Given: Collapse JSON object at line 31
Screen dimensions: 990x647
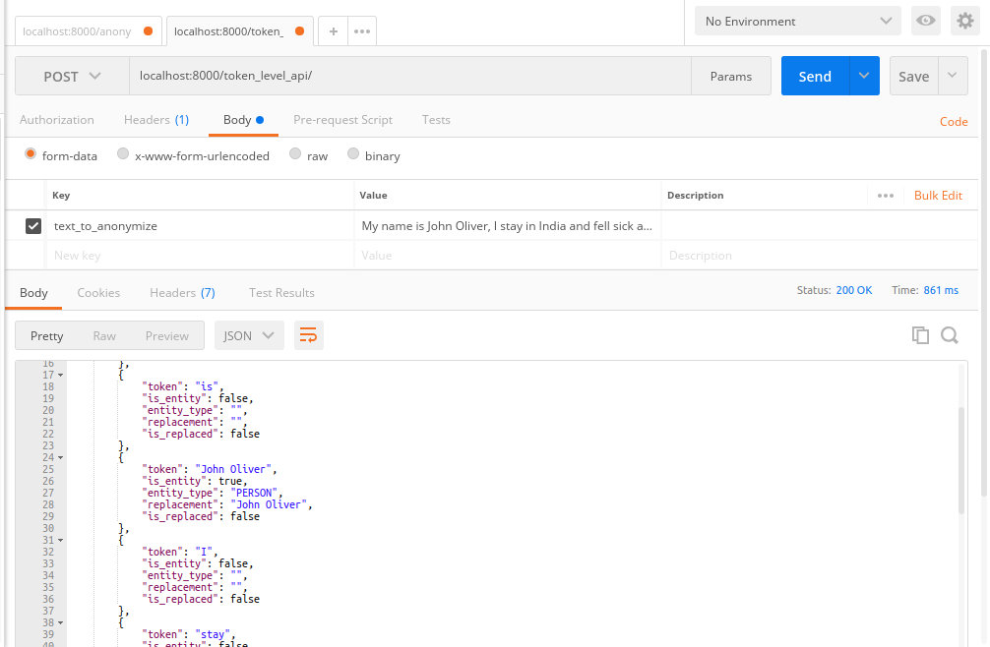Looking at the screenshot, I should point(61,541).
